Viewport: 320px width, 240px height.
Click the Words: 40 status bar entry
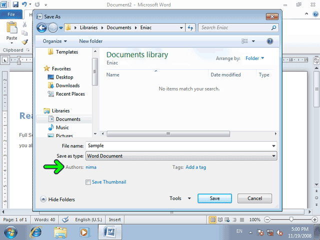coord(44,220)
